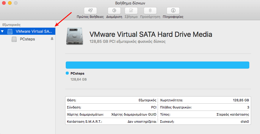Screen dimensions: 260x134
Task: Click the green window zoom button
Action: click(16, 3)
